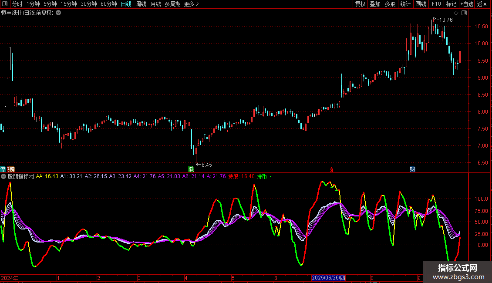Click the A1: 30.21 indicator value

(71, 176)
